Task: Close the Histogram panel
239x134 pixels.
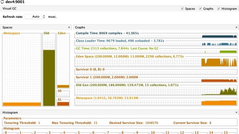Action: tap(236, 112)
